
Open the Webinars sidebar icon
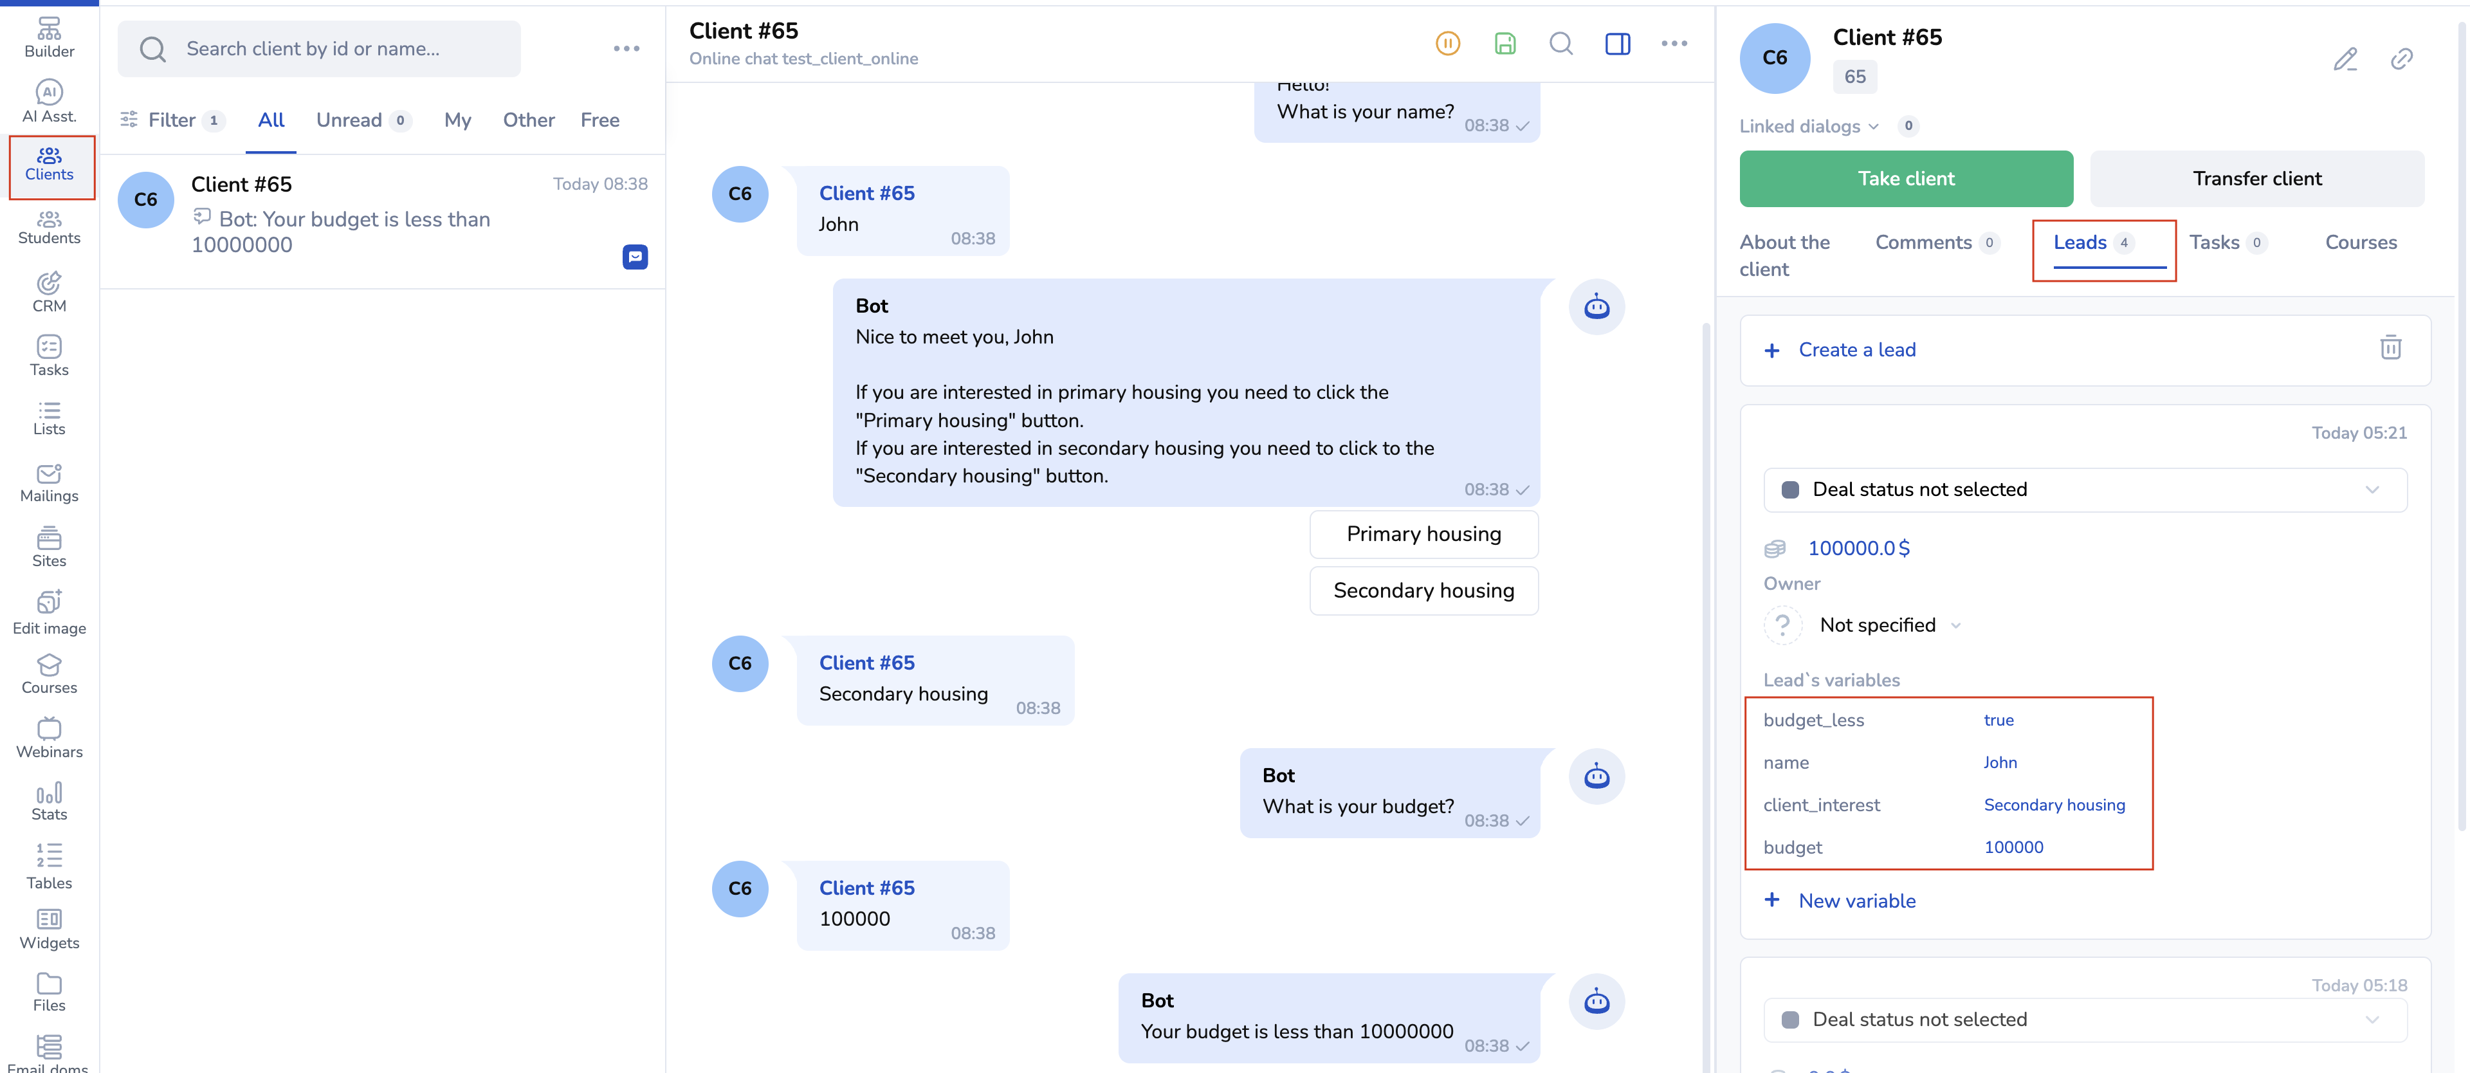[49, 737]
